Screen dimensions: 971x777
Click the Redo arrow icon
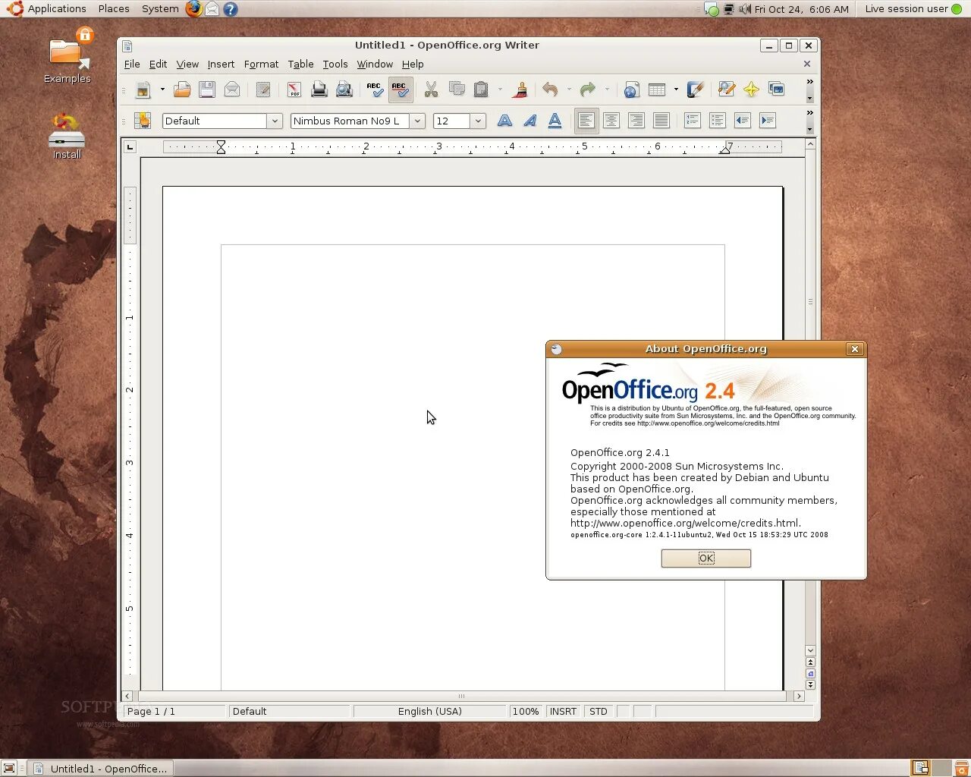pos(587,90)
